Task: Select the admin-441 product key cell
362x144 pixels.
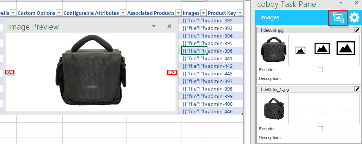Action: pyautogui.click(x=220, y=58)
